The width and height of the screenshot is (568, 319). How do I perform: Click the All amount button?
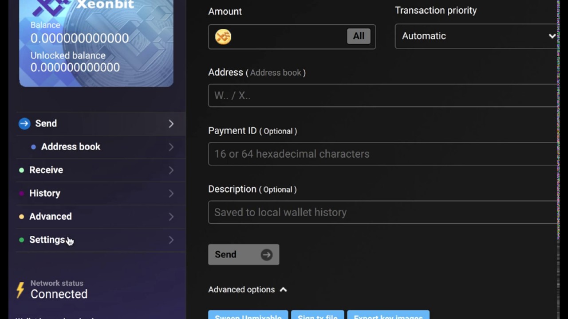(359, 36)
